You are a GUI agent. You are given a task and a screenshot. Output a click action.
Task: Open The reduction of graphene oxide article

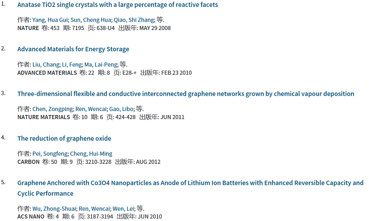[x=64, y=138]
